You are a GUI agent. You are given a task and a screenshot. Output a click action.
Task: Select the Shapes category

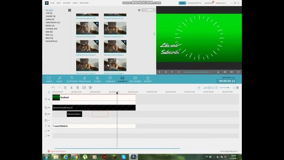click(50, 19)
